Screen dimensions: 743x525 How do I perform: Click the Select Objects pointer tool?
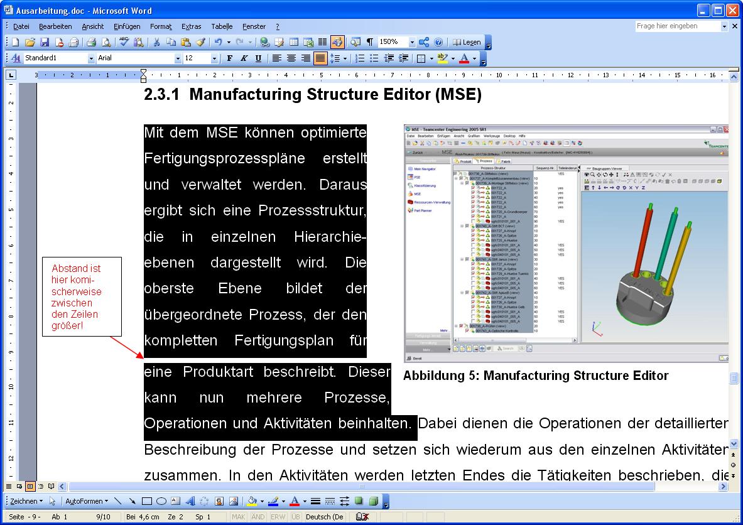click(x=53, y=501)
